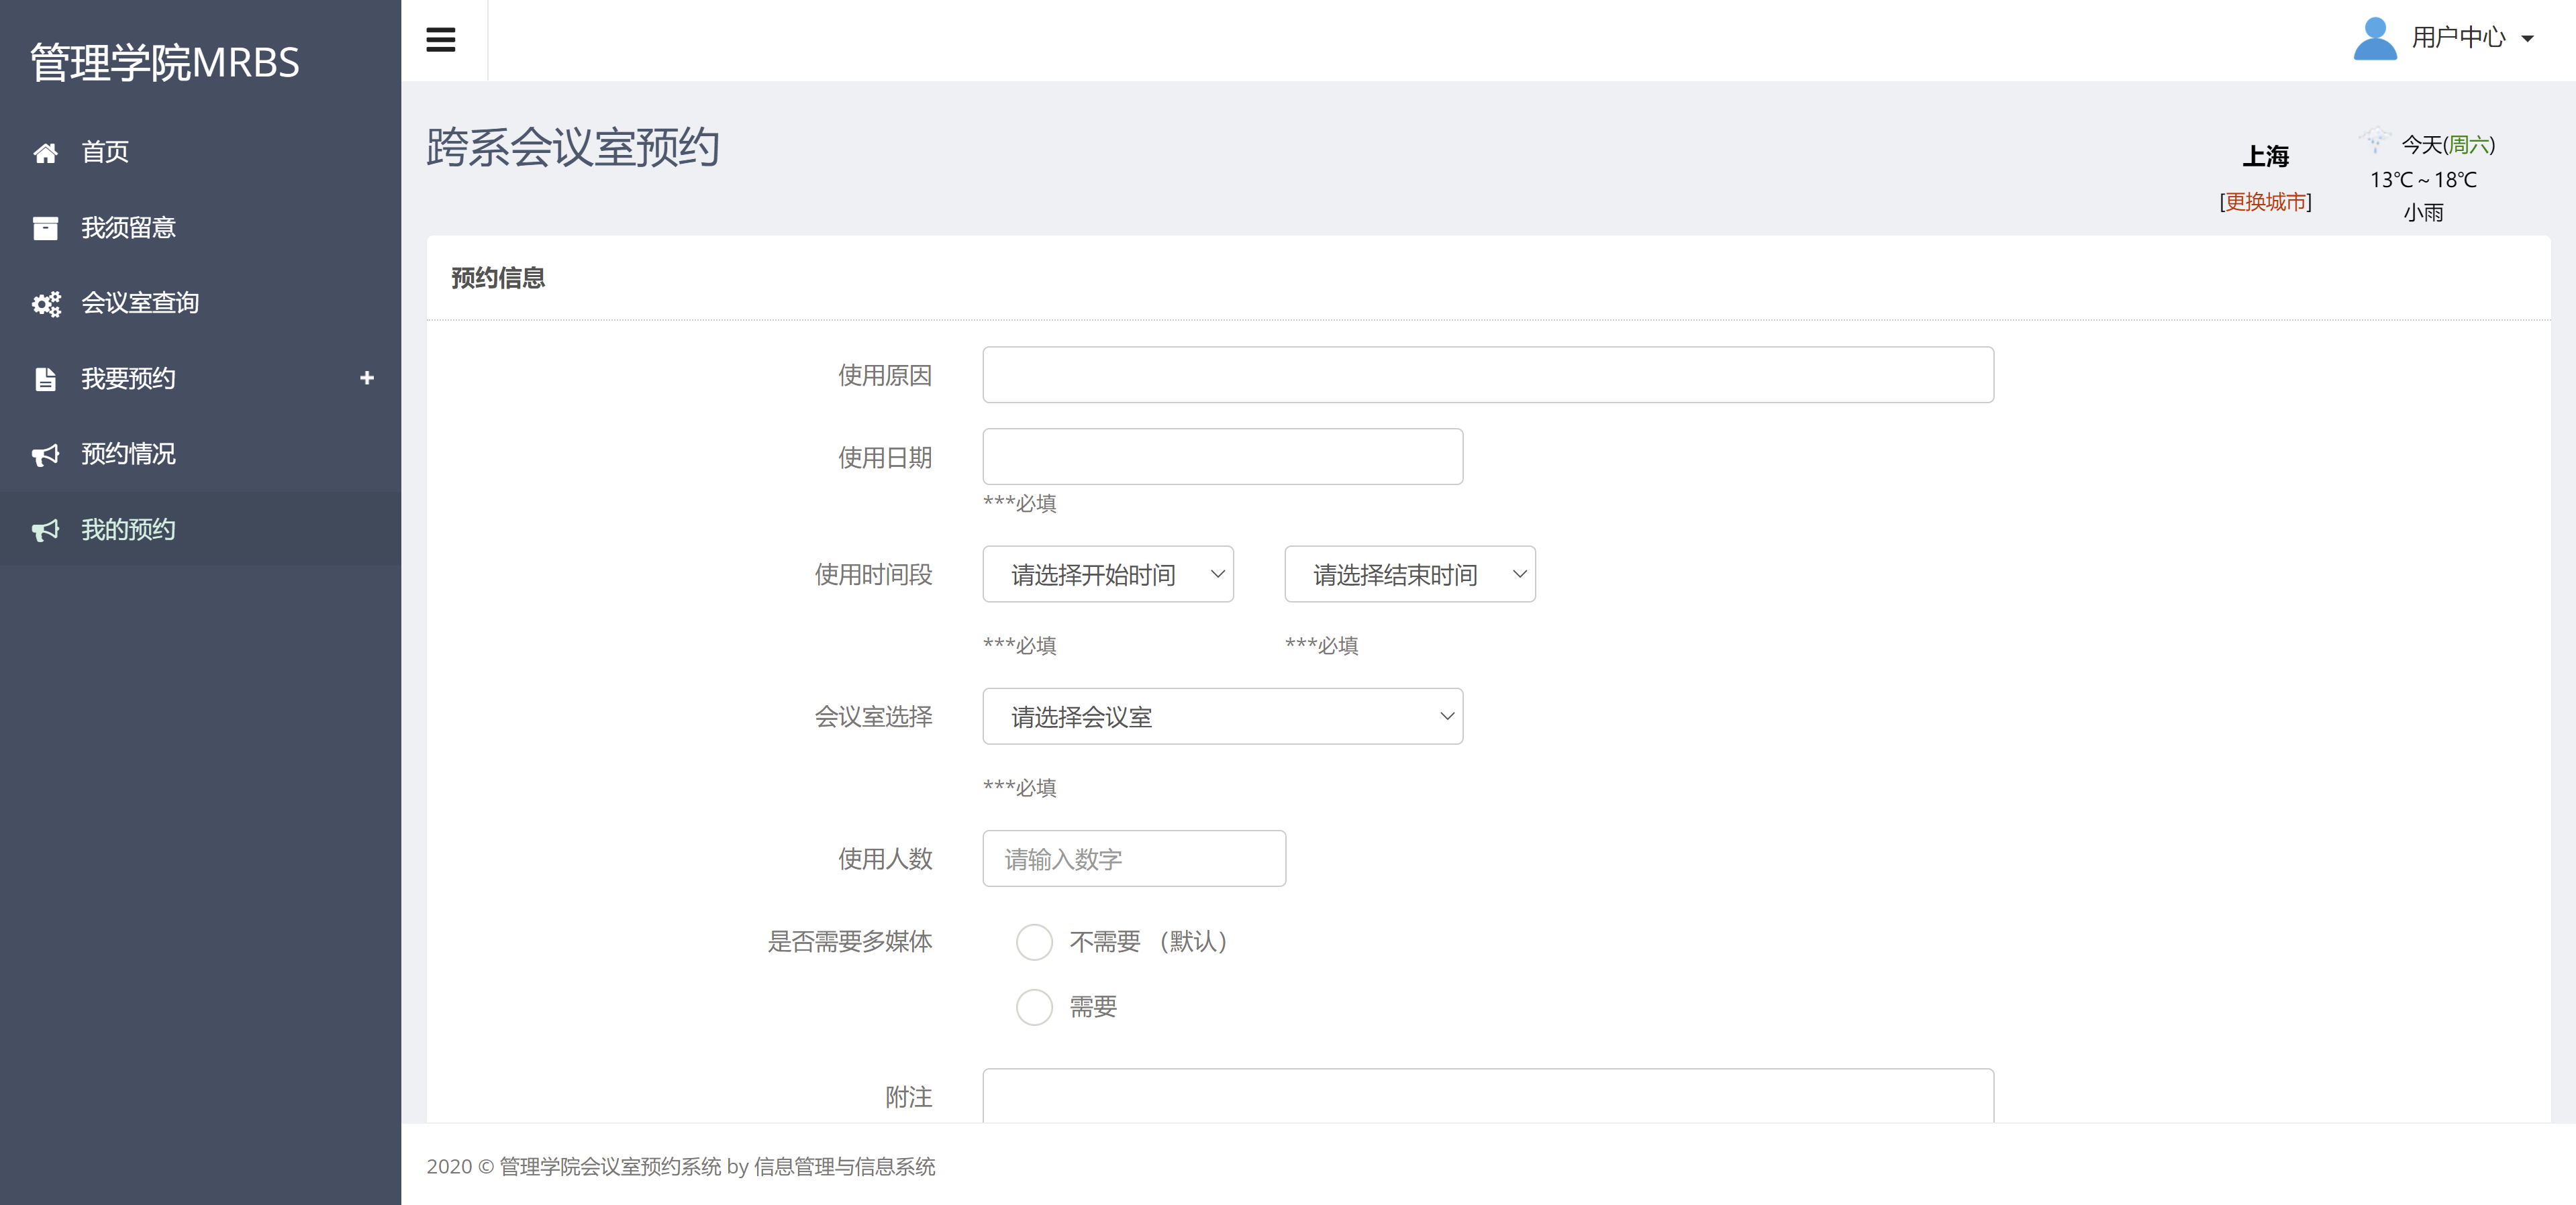Click the 首页 sidebar entry
The width and height of the screenshot is (2576, 1205).
(x=104, y=152)
